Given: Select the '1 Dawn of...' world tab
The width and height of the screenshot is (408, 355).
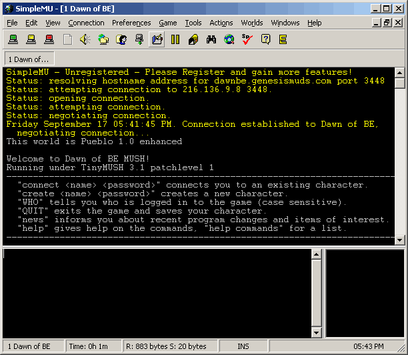Looking at the screenshot, I should pyautogui.click(x=29, y=59).
